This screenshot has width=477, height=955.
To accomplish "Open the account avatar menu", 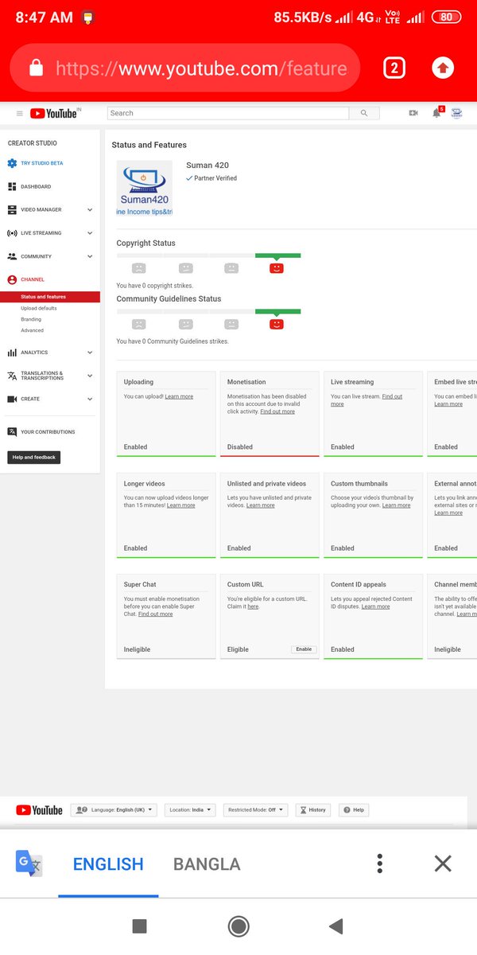I will coord(456,113).
